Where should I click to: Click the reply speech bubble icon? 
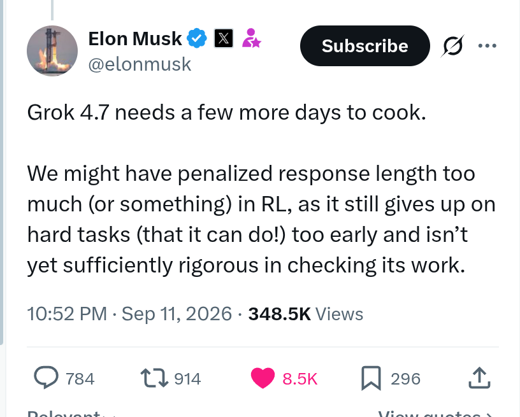tap(47, 378)
